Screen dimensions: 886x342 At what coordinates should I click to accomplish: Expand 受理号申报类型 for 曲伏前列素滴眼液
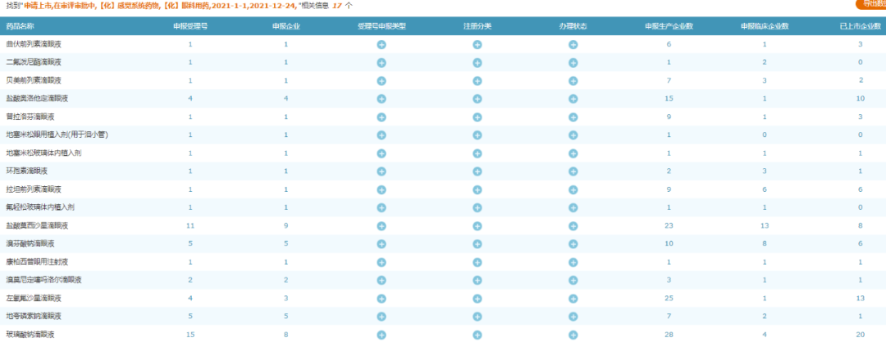[381, 44]
